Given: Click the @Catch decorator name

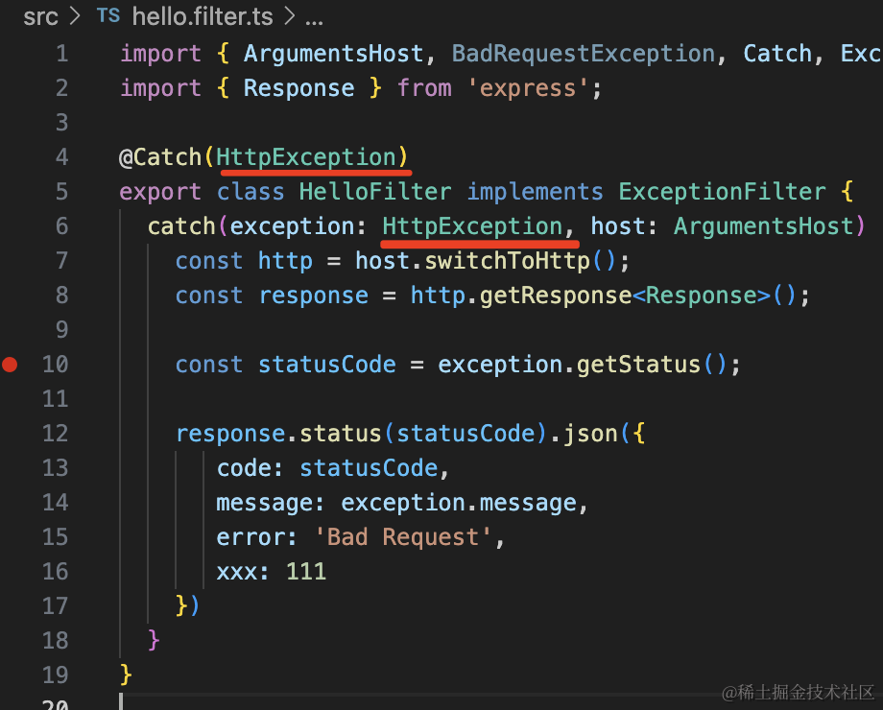Looking at the screenshot, I should point(160,157).
